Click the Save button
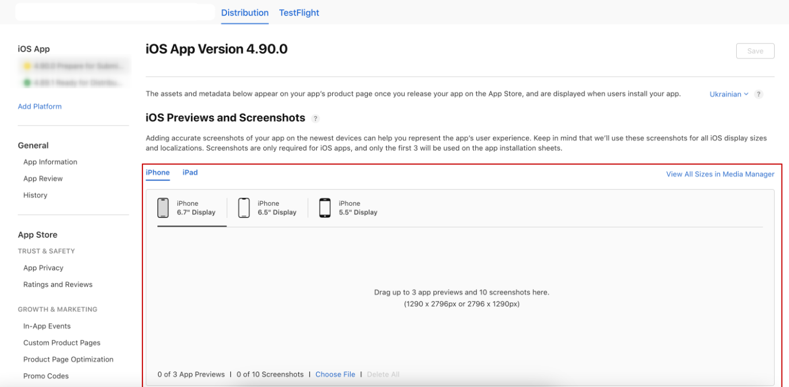Screen dimensions: 789x387 (x=755, y=51)
